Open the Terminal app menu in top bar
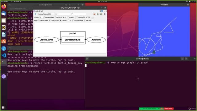The height and width of the screenshot is (111, 197). tap(16, 1)
